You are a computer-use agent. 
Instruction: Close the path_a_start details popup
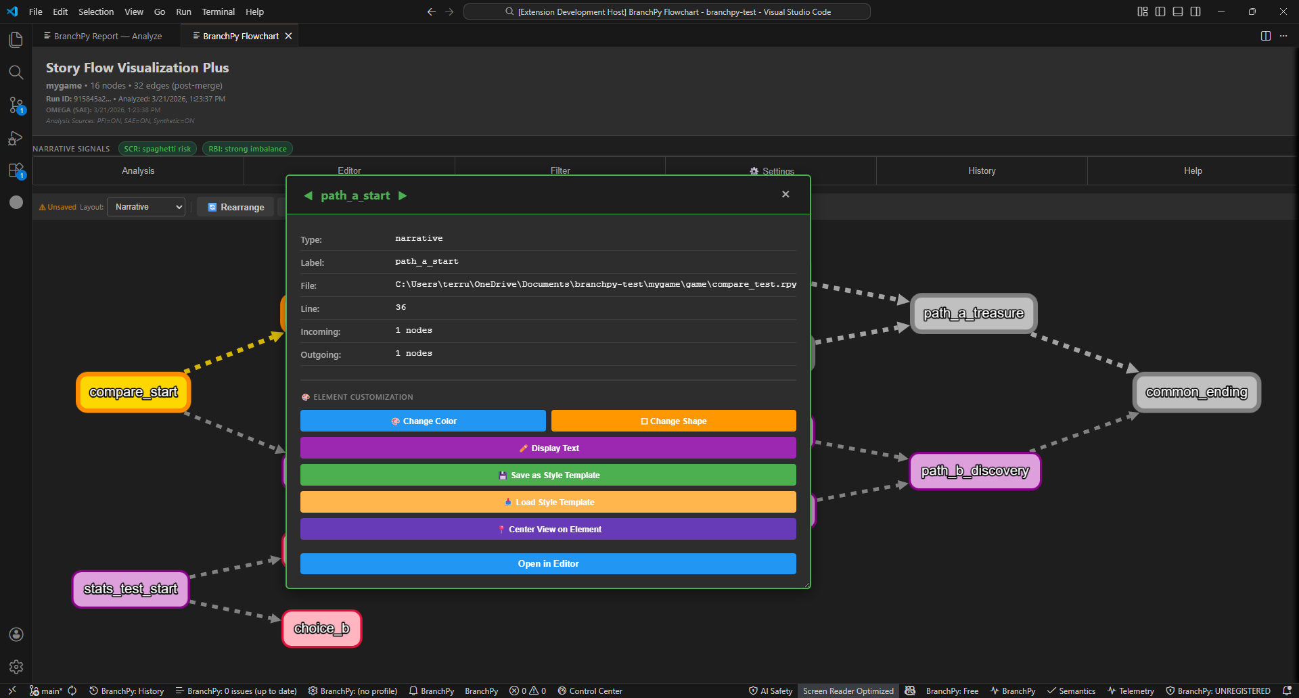[x=785, y=194]
